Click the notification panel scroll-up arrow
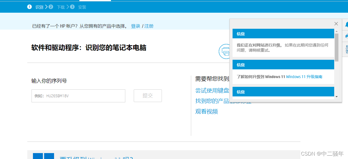This screenshot has width=348, height=159. pos(336,31)
